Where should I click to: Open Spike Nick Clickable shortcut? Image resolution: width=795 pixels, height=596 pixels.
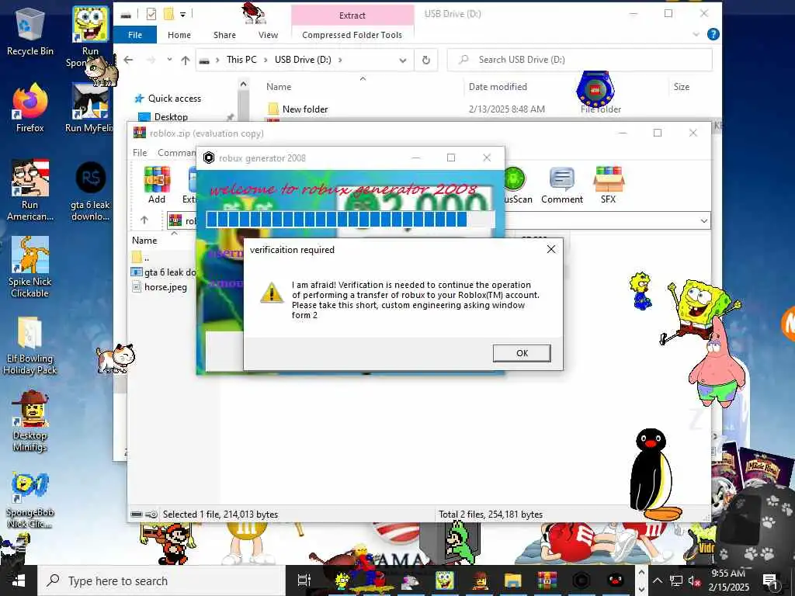tap(30, 267)
